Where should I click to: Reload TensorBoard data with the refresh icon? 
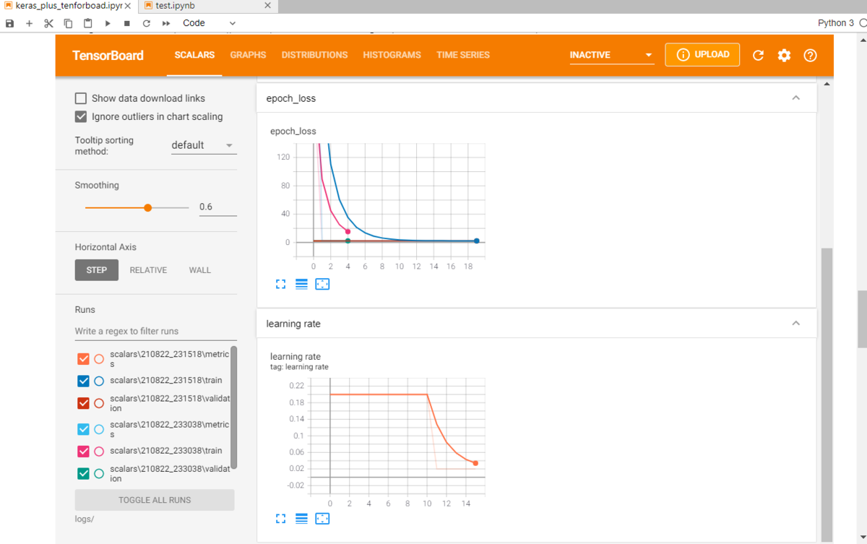tap(758, 55)
